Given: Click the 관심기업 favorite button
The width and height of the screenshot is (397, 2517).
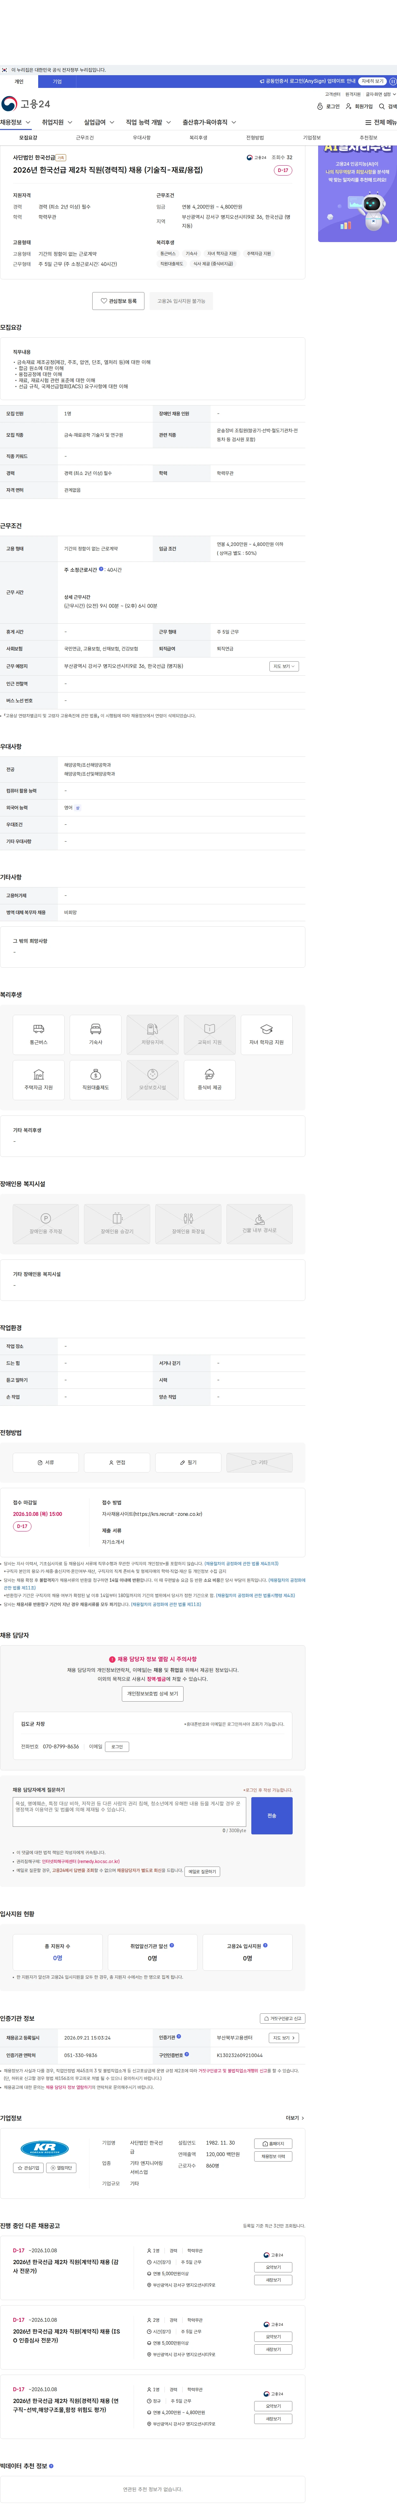Looking at the screenshot, I should tap(28, 2168).
